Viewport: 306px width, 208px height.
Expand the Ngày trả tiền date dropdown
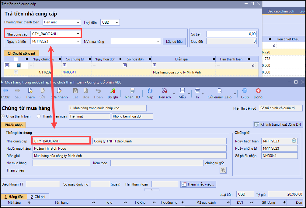click(x=78, y=42)
